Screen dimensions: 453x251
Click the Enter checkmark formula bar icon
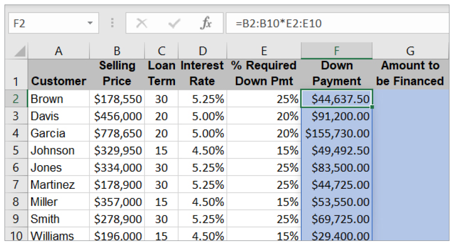174,24
